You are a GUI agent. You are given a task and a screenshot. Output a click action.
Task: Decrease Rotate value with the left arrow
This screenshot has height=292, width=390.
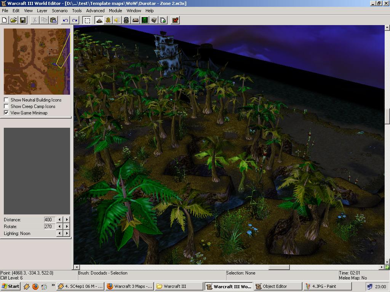tap(59, 227)
